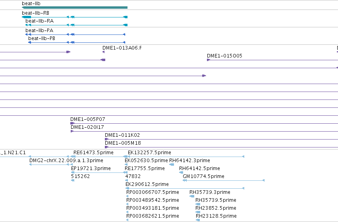Click the beat-IIb gene label
This screenshot has width=338, height=222.
click(31, 4)
